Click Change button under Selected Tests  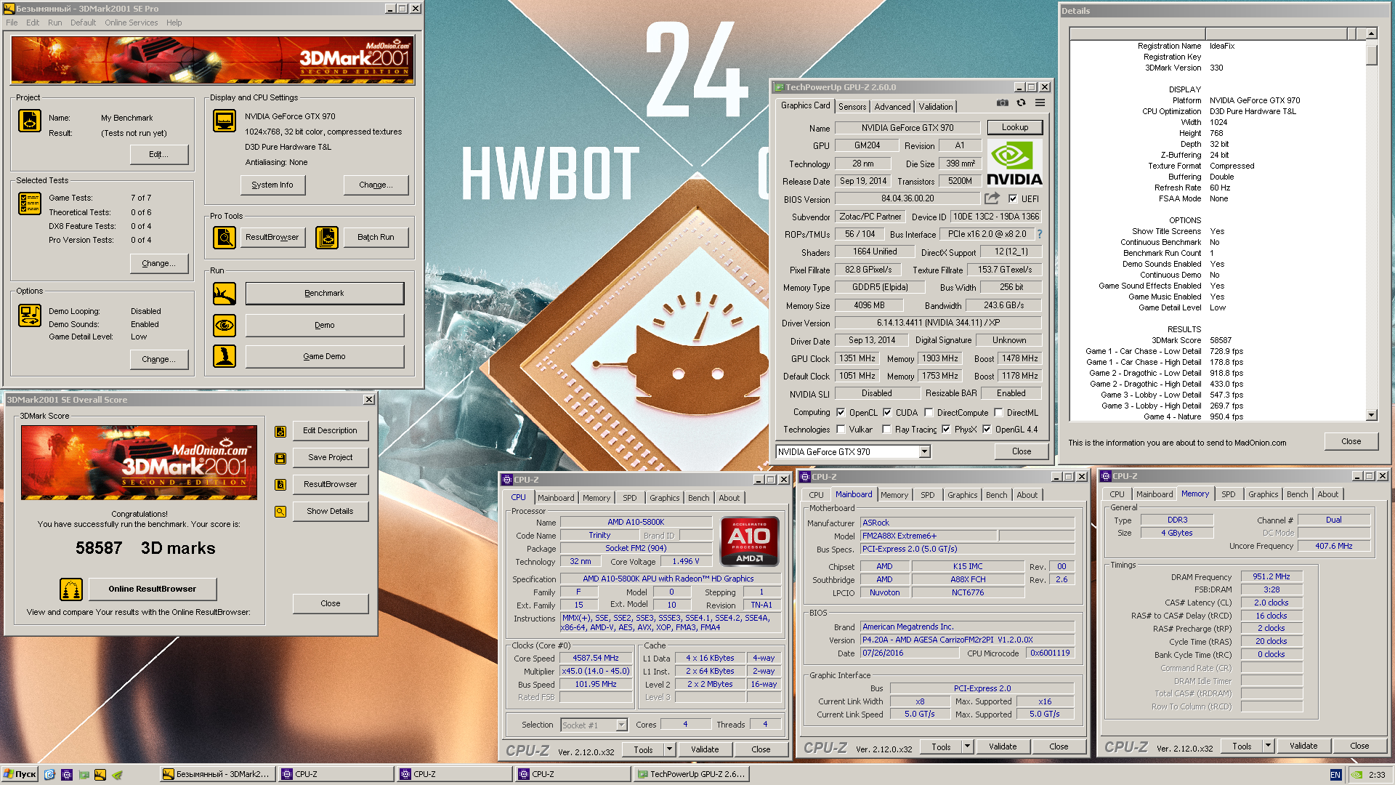point(159,264)
